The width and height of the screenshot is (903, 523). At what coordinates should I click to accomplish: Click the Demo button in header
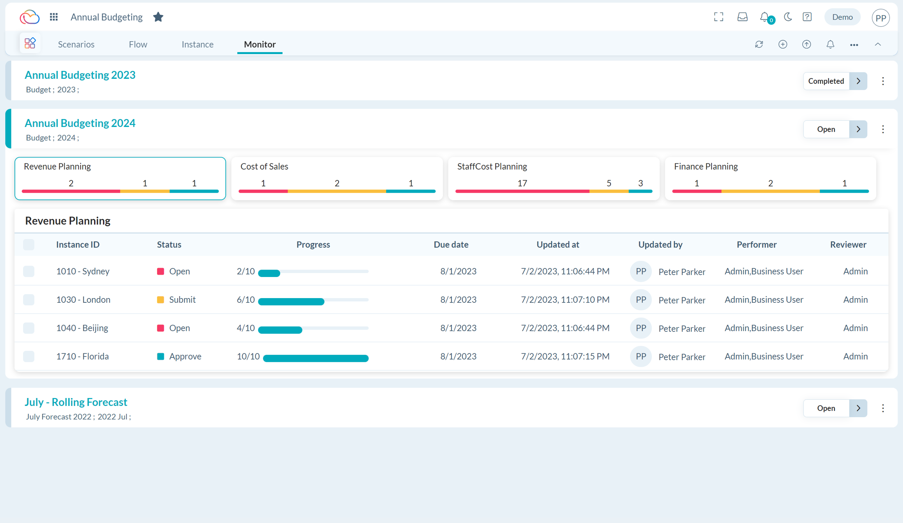(x=842, y=17)
